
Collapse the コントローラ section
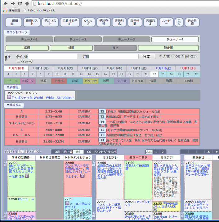(x=17, y=32)
